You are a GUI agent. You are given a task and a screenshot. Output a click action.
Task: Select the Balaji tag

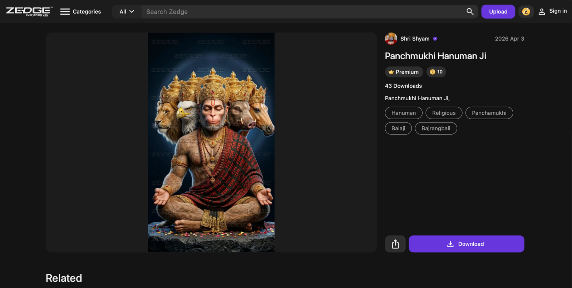[x=398, y=128]
